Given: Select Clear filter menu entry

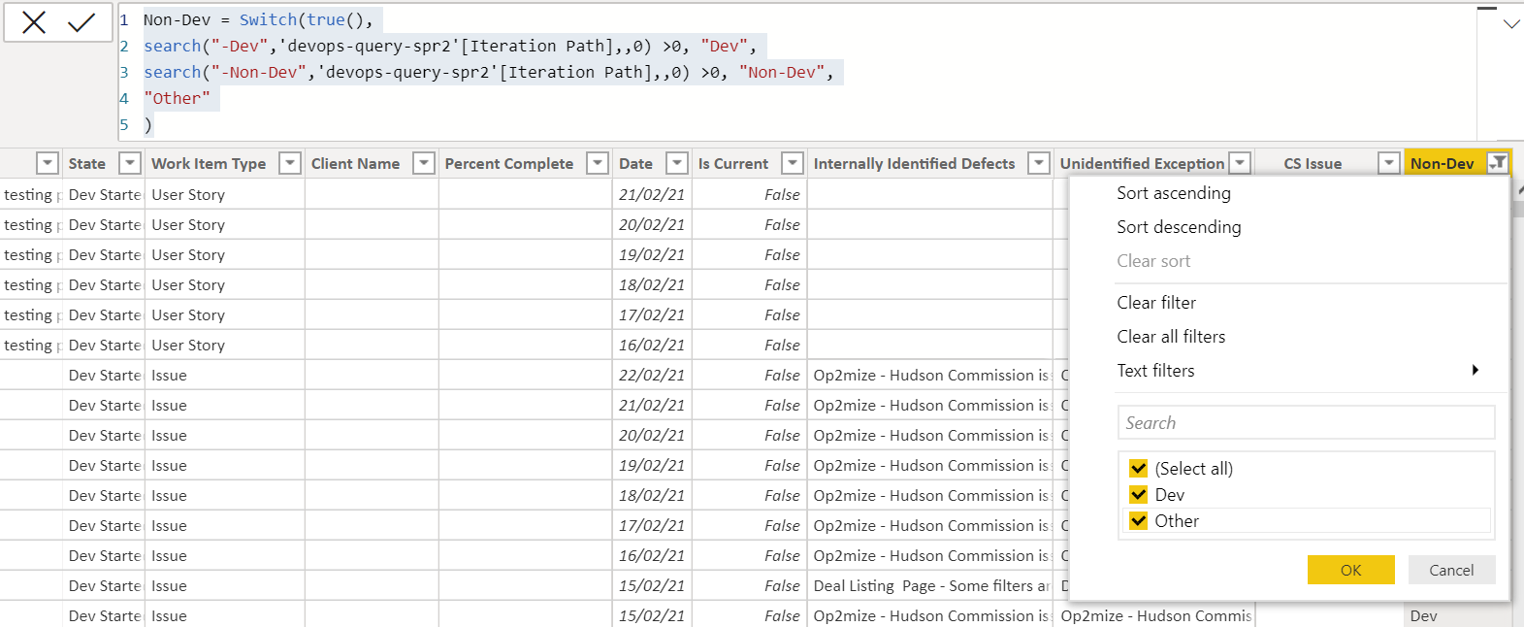Looking at the screenshot, I should 1156,303.
